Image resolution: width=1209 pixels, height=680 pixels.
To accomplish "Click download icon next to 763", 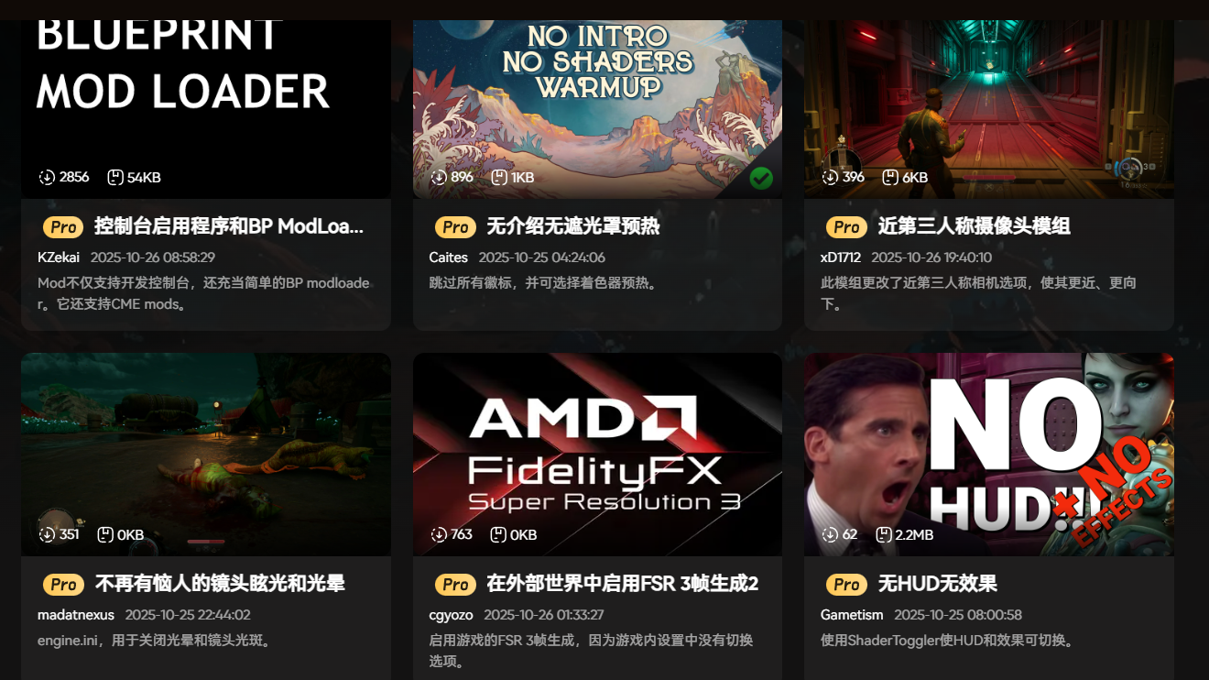I will (439, 534).
